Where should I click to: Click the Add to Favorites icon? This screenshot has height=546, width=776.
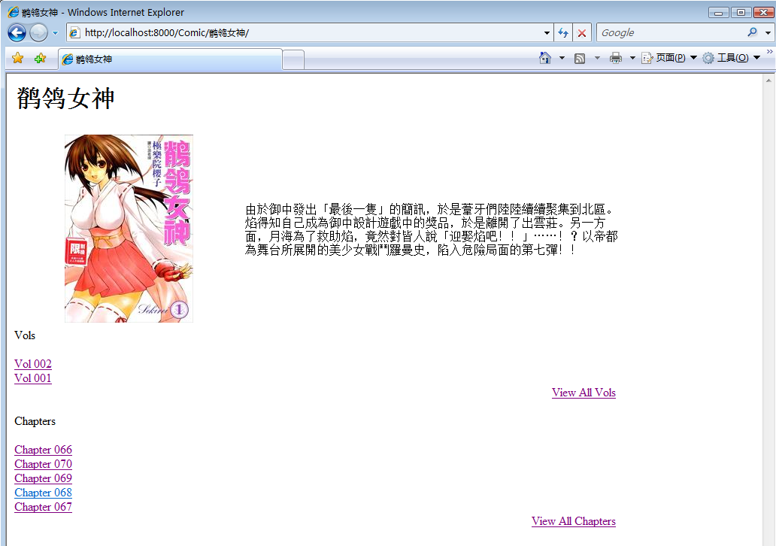click(x=40, y=59)
